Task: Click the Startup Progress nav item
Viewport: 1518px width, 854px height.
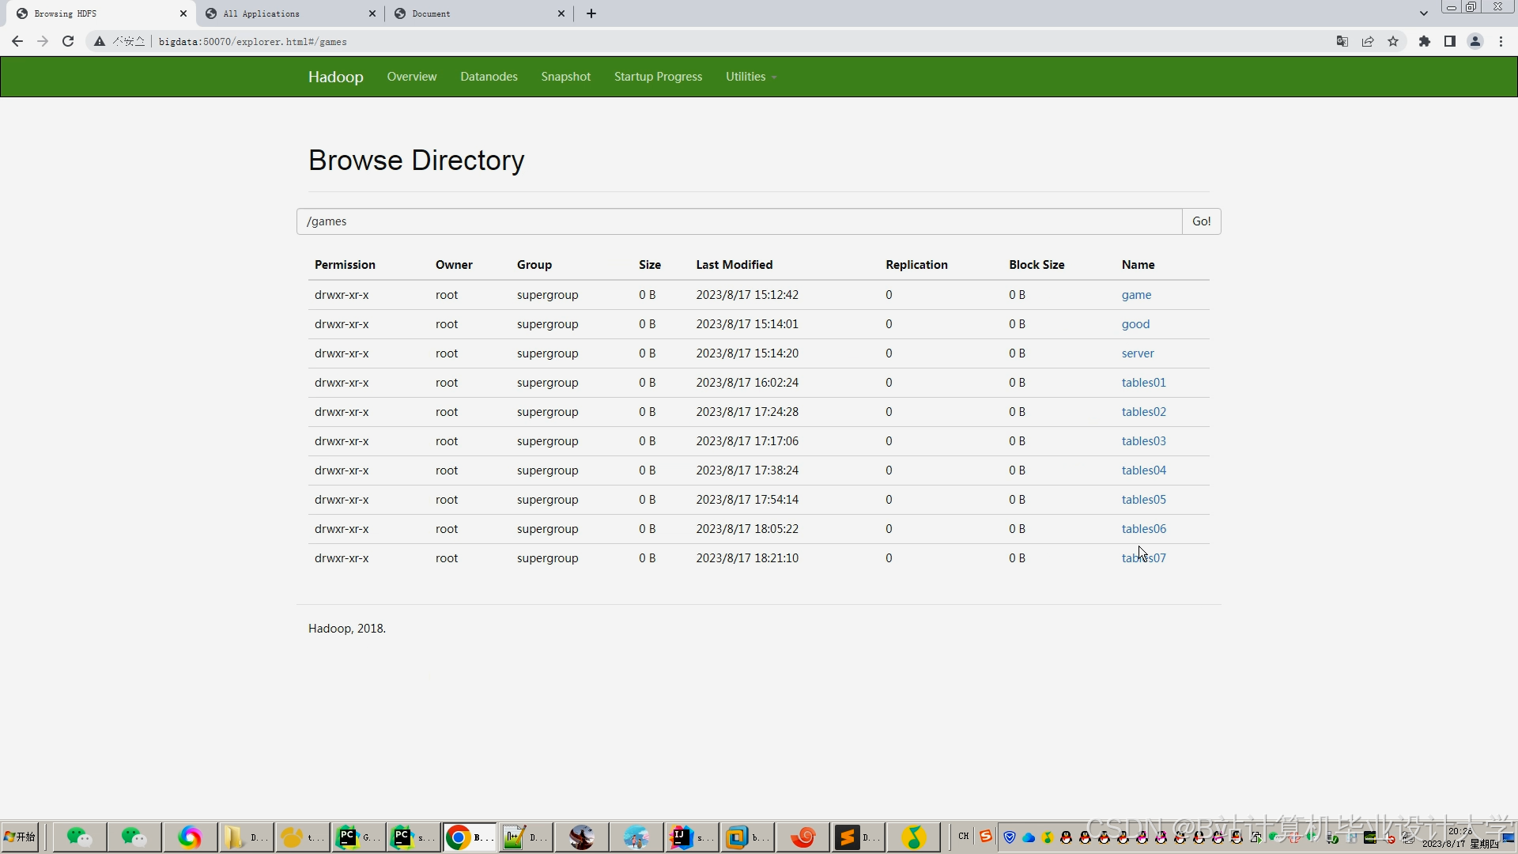Action: tap(658, 77)
